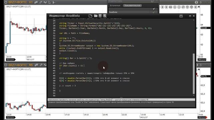Select the cursor pointer tool in H1 chart header

click(x=49, y=2)
